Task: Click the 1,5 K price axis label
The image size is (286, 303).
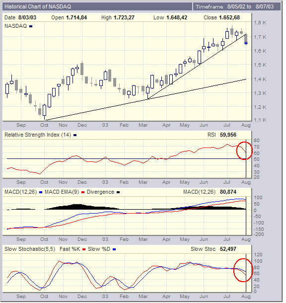Action: click(260, 65)
